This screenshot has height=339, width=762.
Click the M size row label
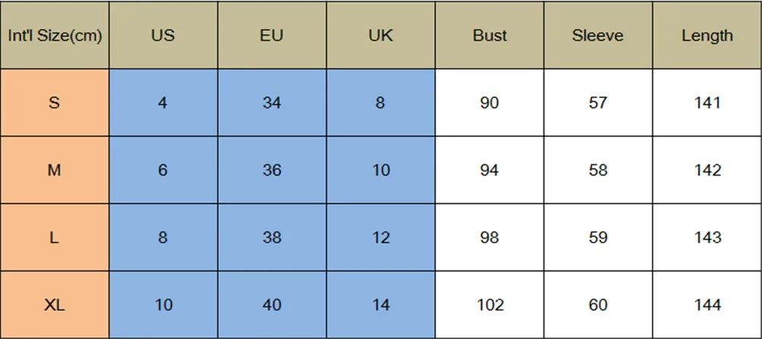[54, 170]
